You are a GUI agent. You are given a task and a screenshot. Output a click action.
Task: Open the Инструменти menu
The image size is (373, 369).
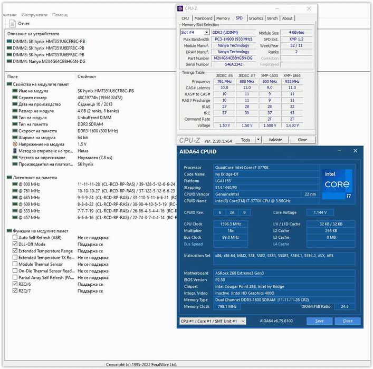point(34,15)
